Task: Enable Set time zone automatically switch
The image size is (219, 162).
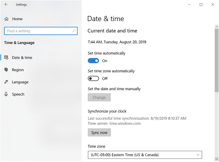Action: point(93,78)
